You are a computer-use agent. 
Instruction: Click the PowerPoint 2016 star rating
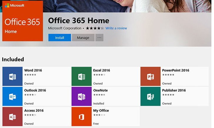tap(168, 75)
